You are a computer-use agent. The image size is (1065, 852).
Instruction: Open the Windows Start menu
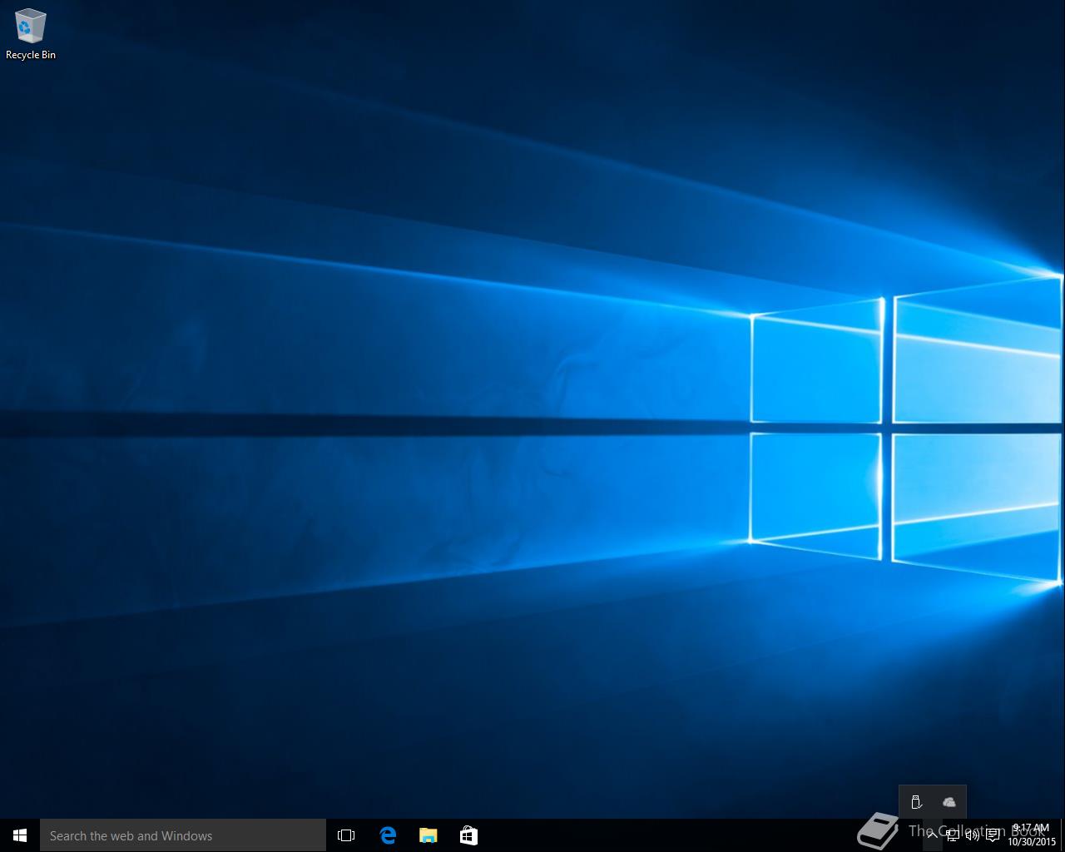(x=20, y=835)
